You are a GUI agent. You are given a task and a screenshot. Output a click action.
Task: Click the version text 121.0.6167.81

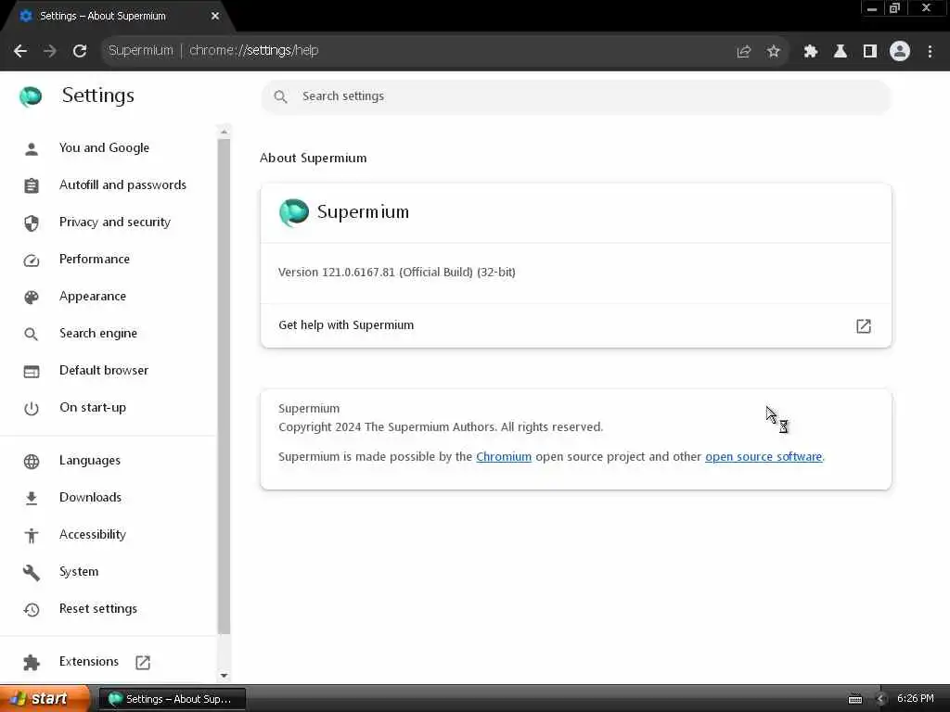tap(358, 273)
